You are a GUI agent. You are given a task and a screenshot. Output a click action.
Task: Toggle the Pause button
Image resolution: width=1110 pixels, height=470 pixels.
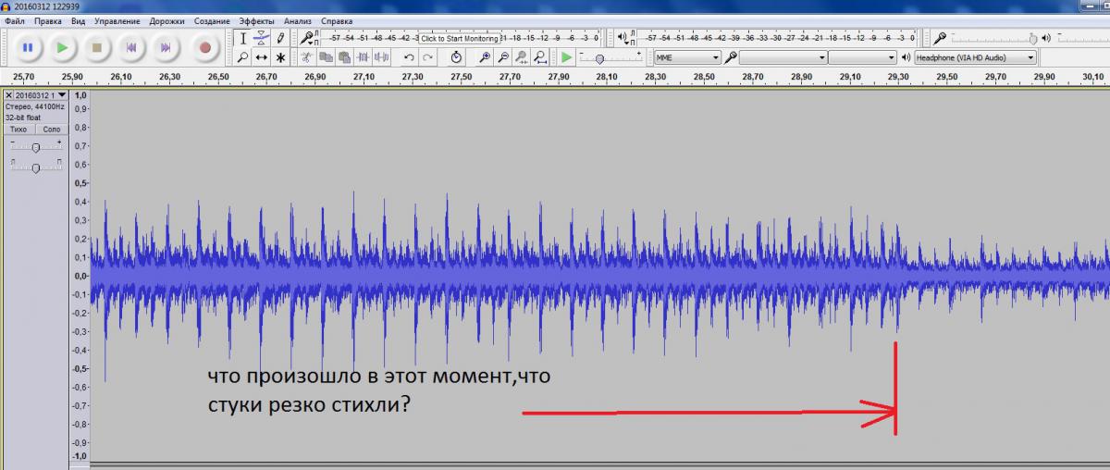(27, 46)
